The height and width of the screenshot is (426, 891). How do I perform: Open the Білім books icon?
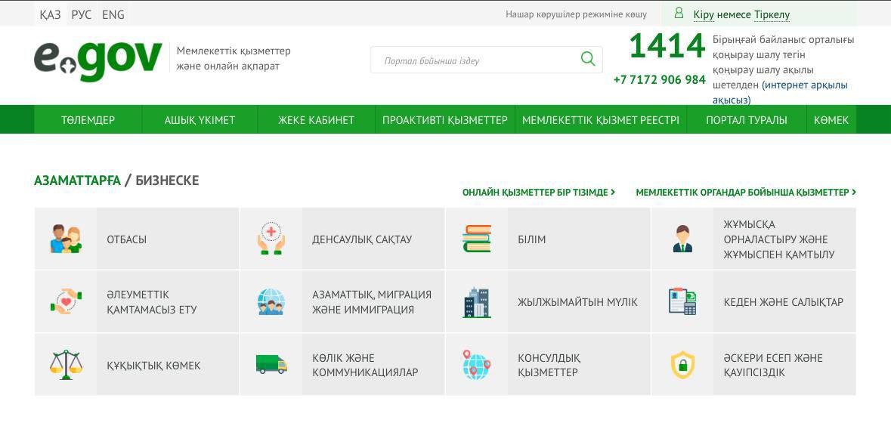(477, 239)
